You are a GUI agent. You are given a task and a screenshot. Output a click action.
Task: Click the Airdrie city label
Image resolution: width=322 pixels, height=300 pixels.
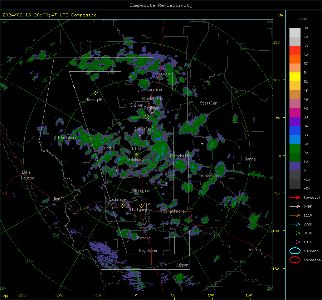[141, 190]
